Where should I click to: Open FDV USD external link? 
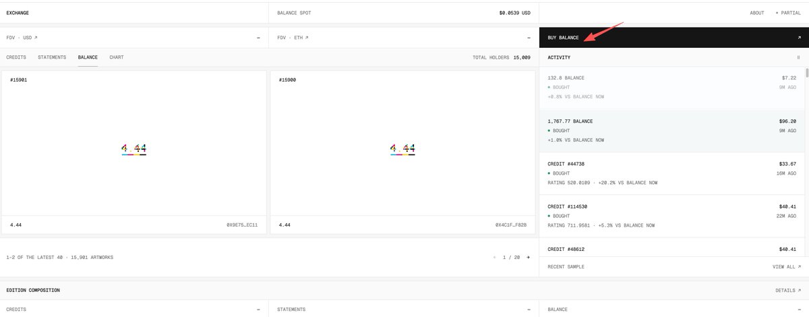pos(36,38)
